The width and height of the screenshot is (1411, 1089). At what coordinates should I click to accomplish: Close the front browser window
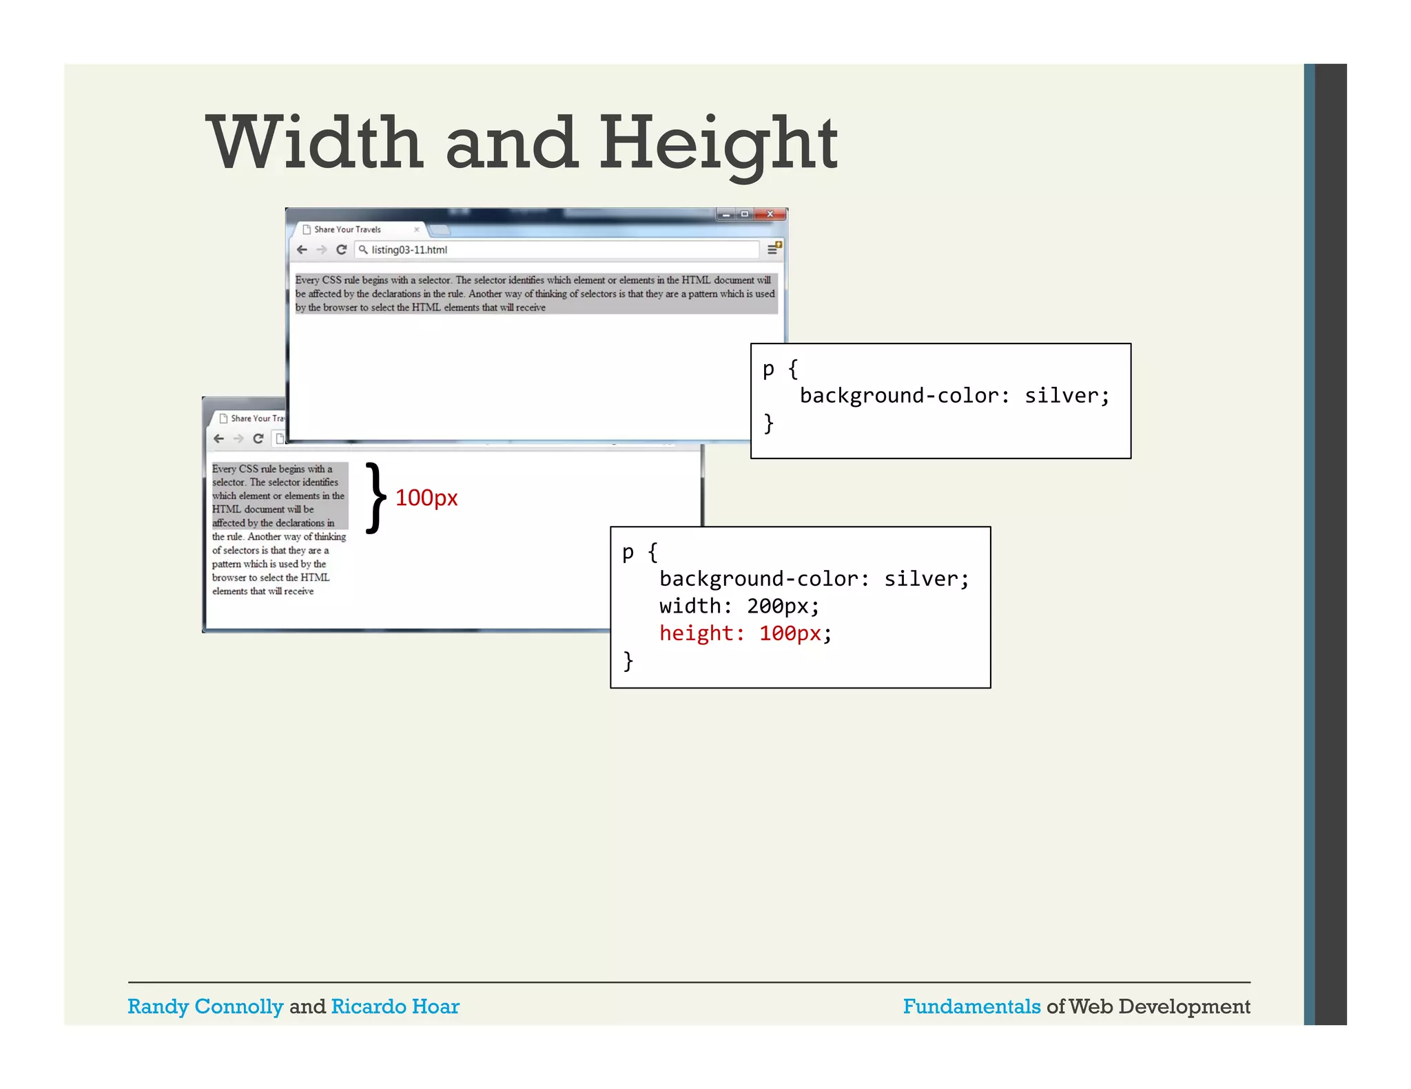pos(770,214)
